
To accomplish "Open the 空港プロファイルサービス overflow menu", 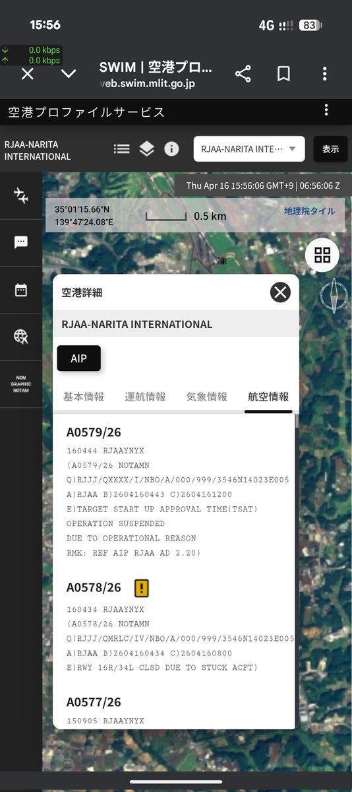I will point(326,110).
